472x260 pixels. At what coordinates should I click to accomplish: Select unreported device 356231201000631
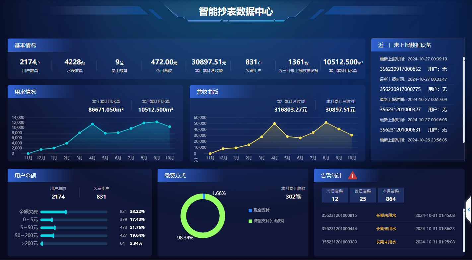point(400,130)
